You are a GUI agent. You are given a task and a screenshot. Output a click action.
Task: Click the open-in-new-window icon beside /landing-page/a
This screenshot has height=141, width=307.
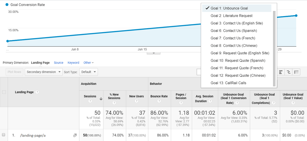(75, 135)
